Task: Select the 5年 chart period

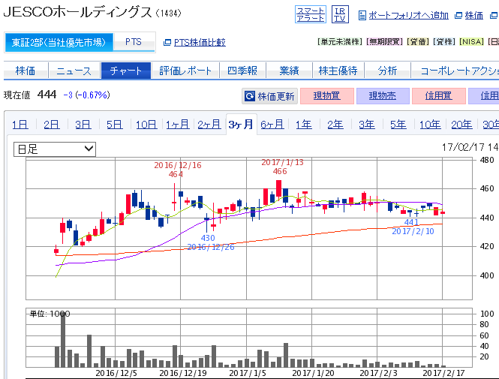Action: coord(398,125)
